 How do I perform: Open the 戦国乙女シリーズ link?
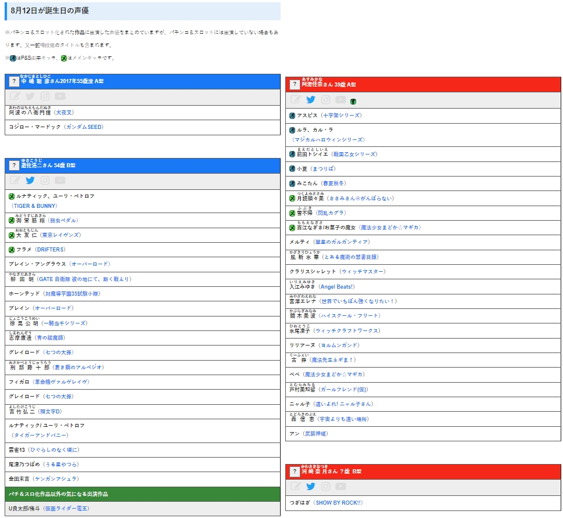point(355,154)
